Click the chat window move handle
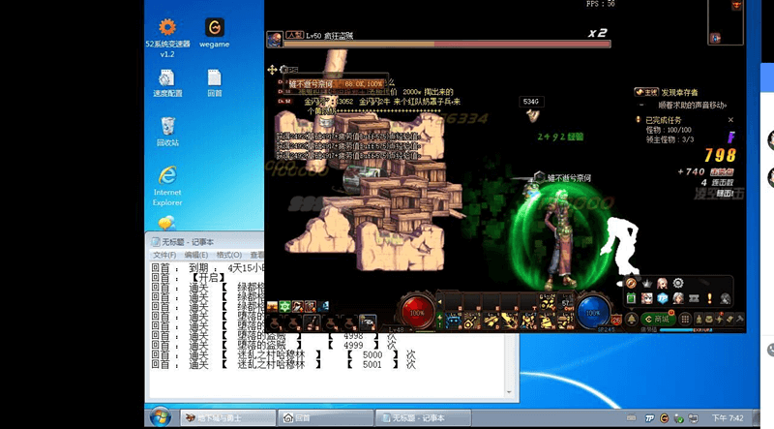This screenshot has width=774, height=429. coord(272,70)
